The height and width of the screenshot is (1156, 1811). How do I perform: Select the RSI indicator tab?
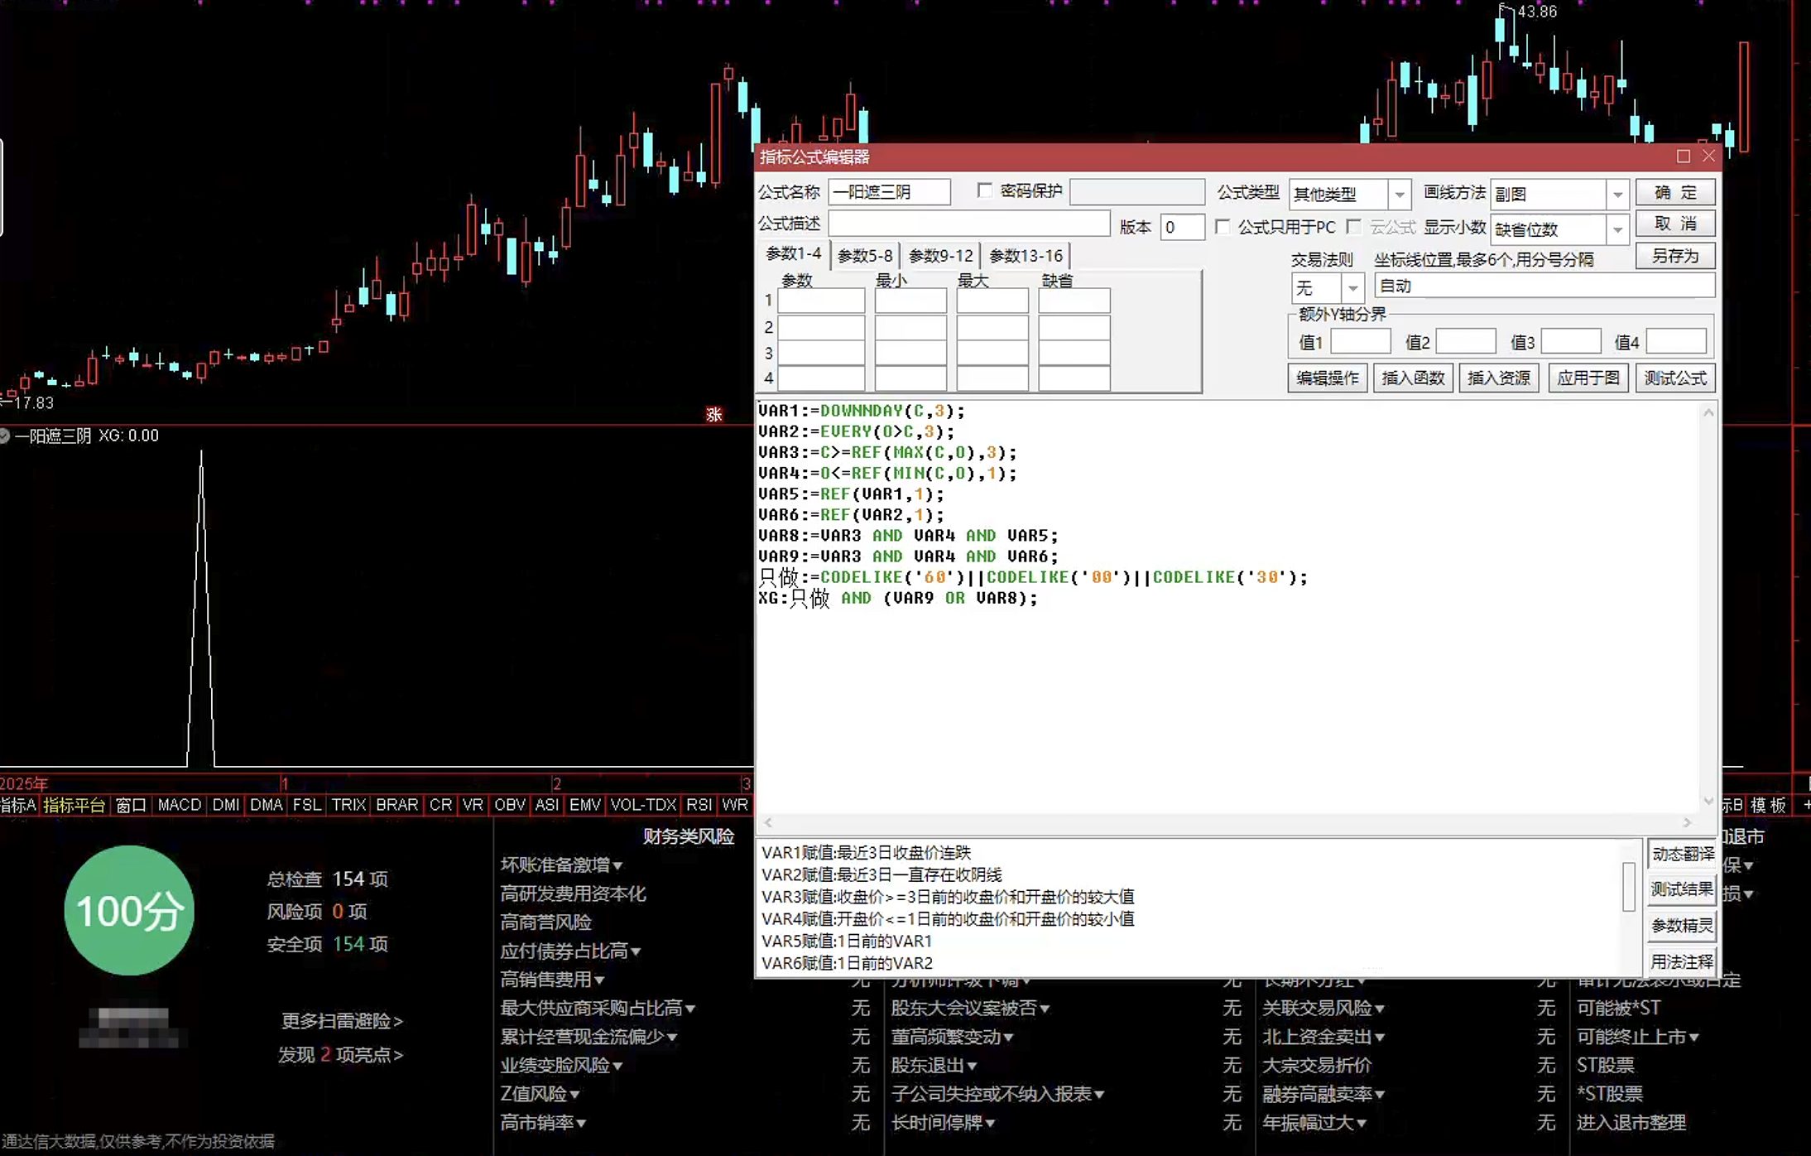pyautogui.click(x=699, y=805)
